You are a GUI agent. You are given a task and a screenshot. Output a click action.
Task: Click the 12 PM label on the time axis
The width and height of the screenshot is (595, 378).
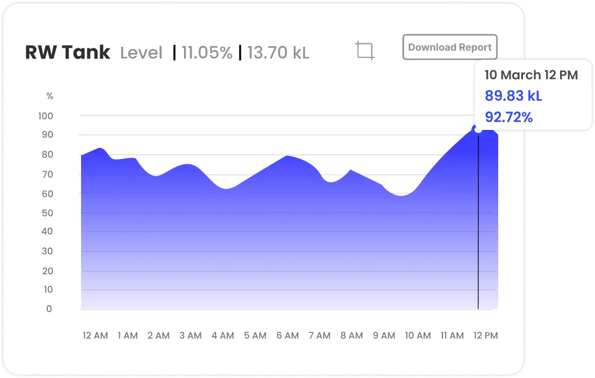(x=485, y=335)
